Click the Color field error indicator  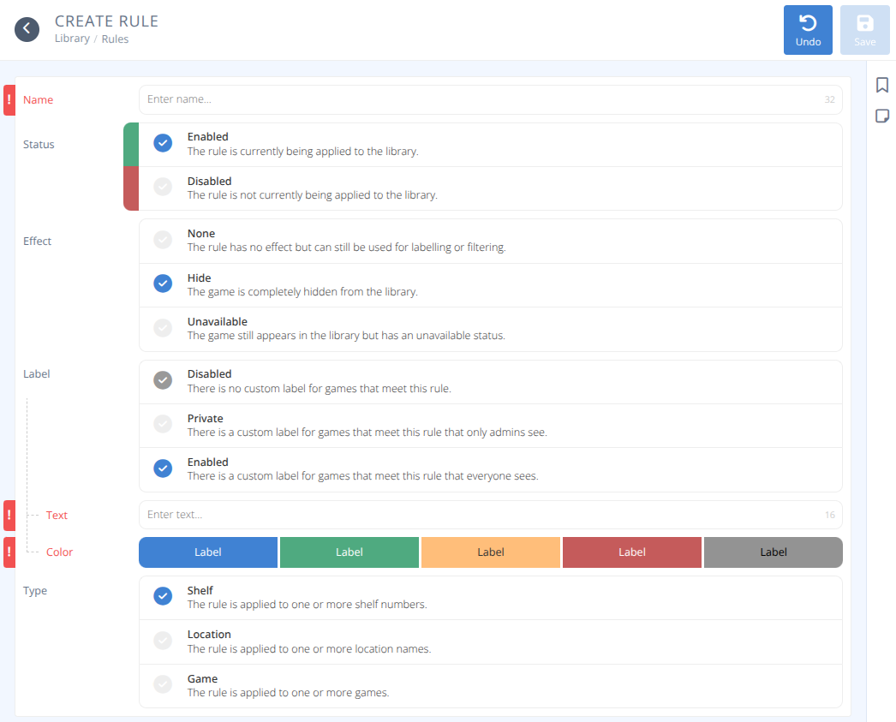9,552
